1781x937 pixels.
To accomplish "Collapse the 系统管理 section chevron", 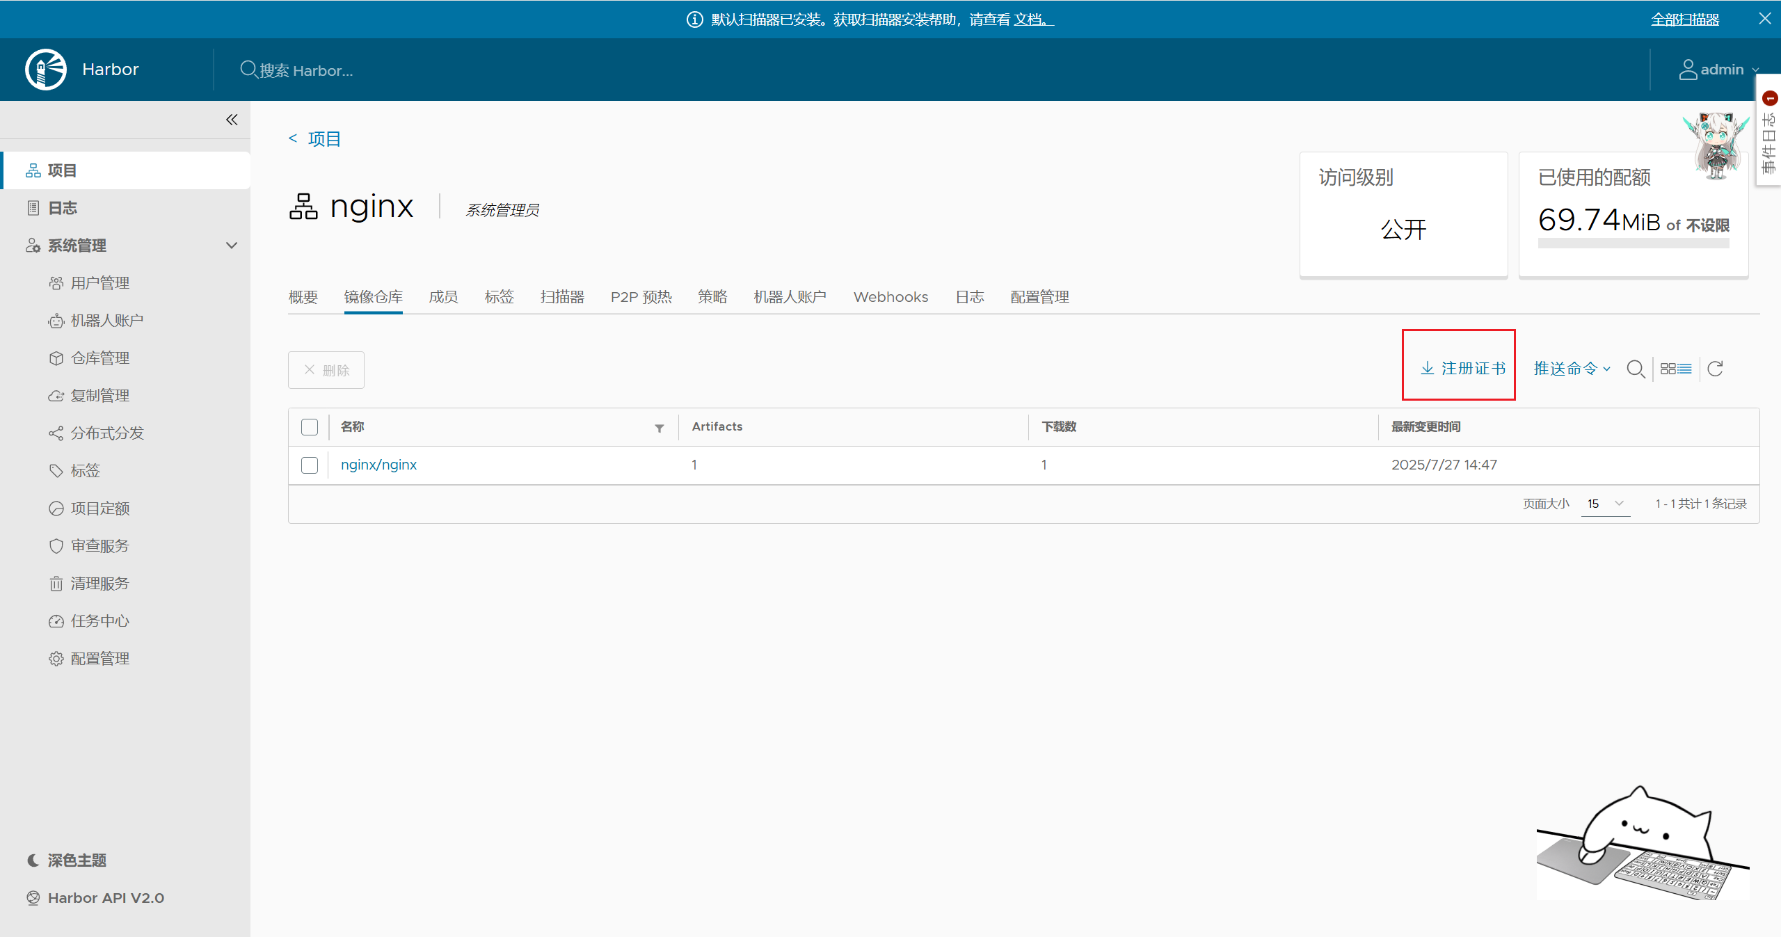I will point(232,246).
